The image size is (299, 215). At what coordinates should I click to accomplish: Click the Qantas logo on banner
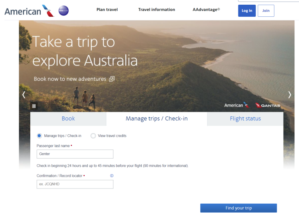point(268,105)
